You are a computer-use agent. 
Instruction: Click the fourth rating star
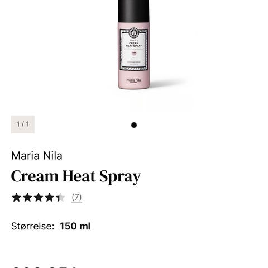(x=50, y=197)
